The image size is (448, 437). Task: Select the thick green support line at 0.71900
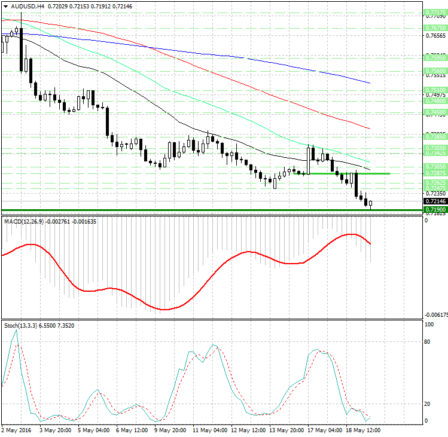pyautogui.click(x=212, y=210)
